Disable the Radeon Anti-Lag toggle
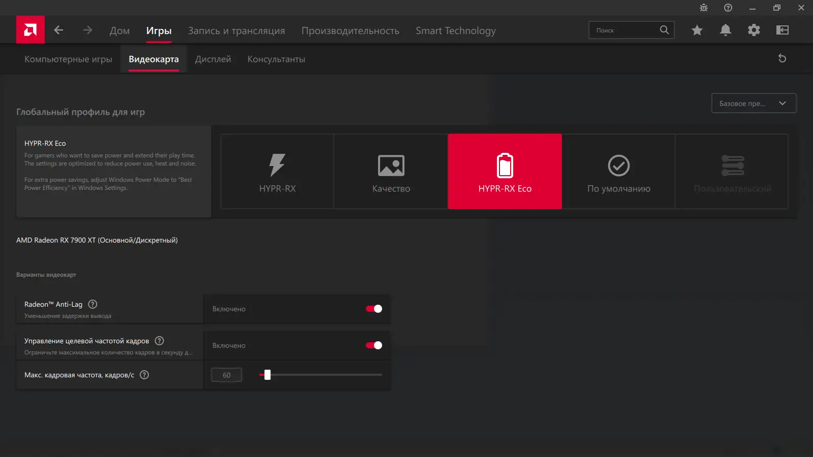This screenshot has height=457, width=813. click(373, 308)
